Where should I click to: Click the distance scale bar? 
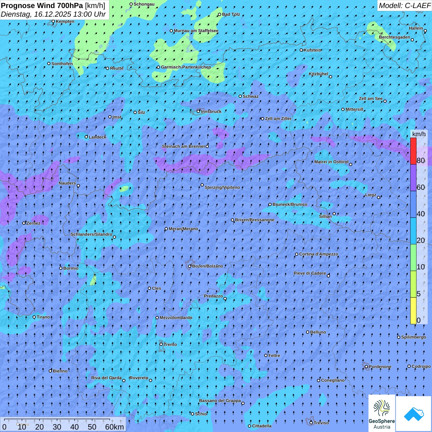(57, 419)
